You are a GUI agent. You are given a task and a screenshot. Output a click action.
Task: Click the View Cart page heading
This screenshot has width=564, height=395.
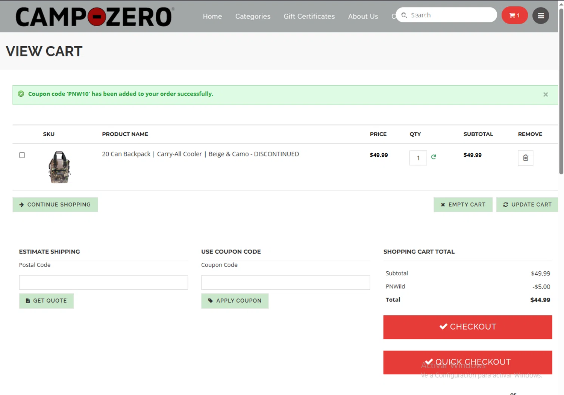pos(44,51)
